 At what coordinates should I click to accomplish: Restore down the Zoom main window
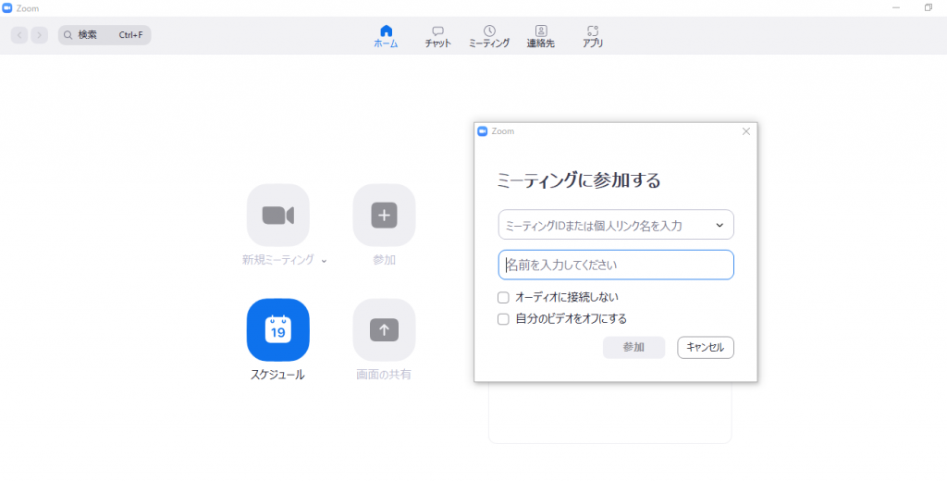929,7
